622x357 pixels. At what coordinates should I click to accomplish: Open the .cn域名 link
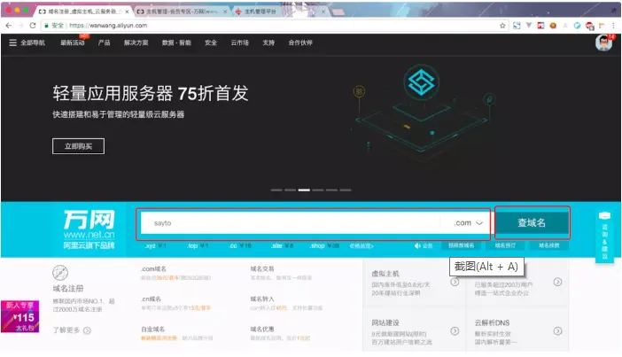coord(152,299)
